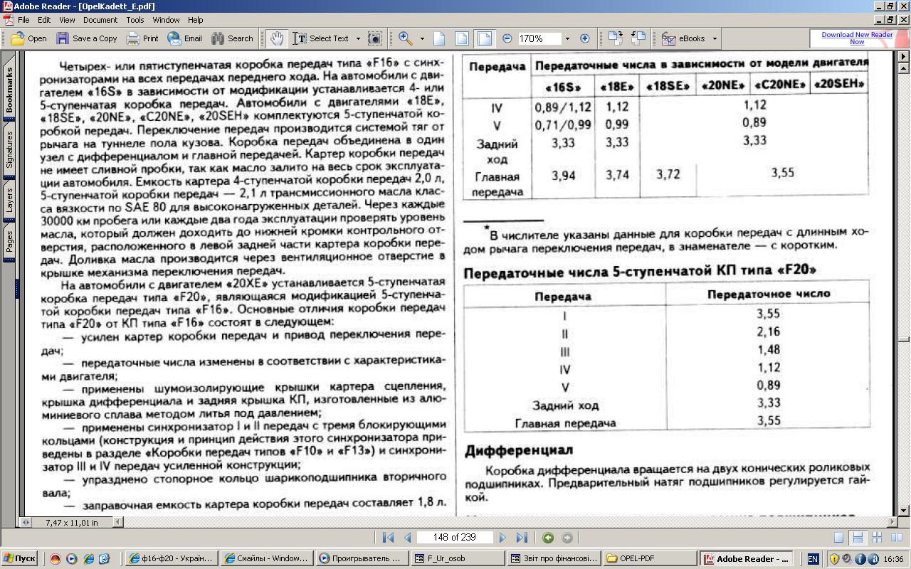Click the page number input field
Viewport: 911px width, 569px height.
coord(455,538)
